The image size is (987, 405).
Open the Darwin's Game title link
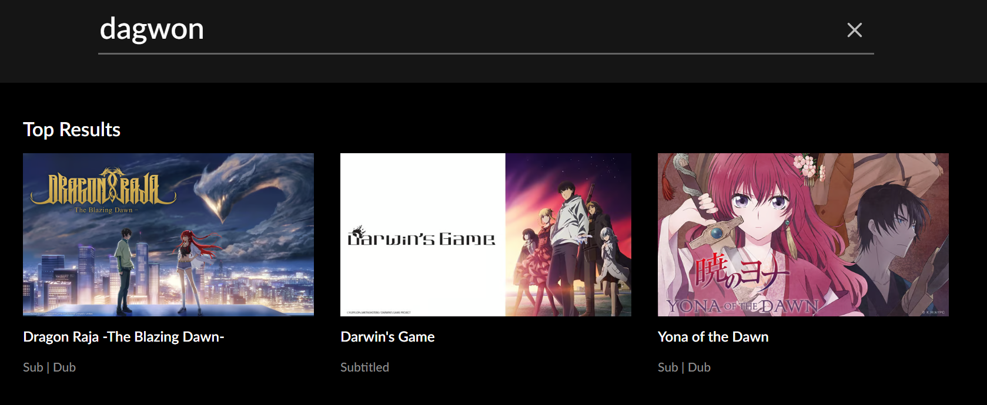(387, 337)
